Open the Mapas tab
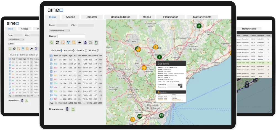Viewport: 276px width, 130px height. (147, 17)
